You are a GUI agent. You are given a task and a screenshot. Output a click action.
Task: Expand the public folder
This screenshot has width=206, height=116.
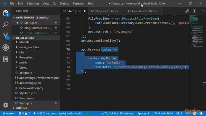coord(23,63)
